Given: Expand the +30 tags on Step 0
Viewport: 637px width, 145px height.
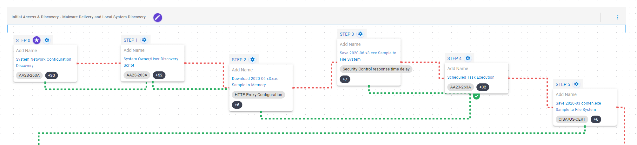Looking at the screenshot, I should [x=51, y=76].
